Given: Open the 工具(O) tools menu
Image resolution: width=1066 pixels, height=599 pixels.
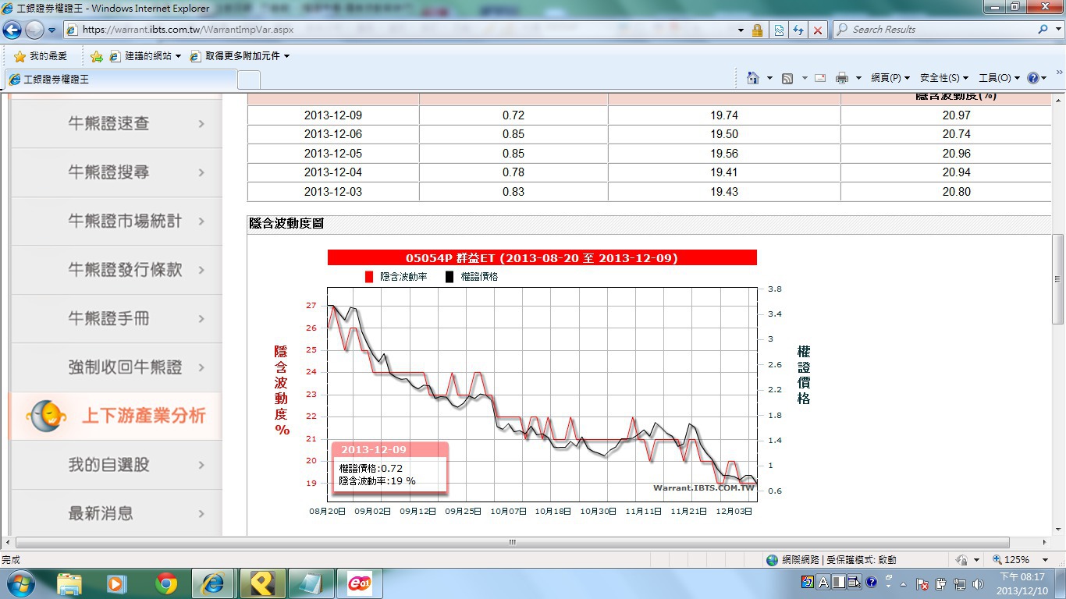Looking at the screenshot, I should pos(999,78).
